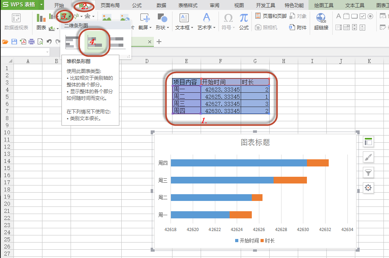Open chart style brush button beside chart
This screenshot has width=389, height=258.
coord(368,157)
